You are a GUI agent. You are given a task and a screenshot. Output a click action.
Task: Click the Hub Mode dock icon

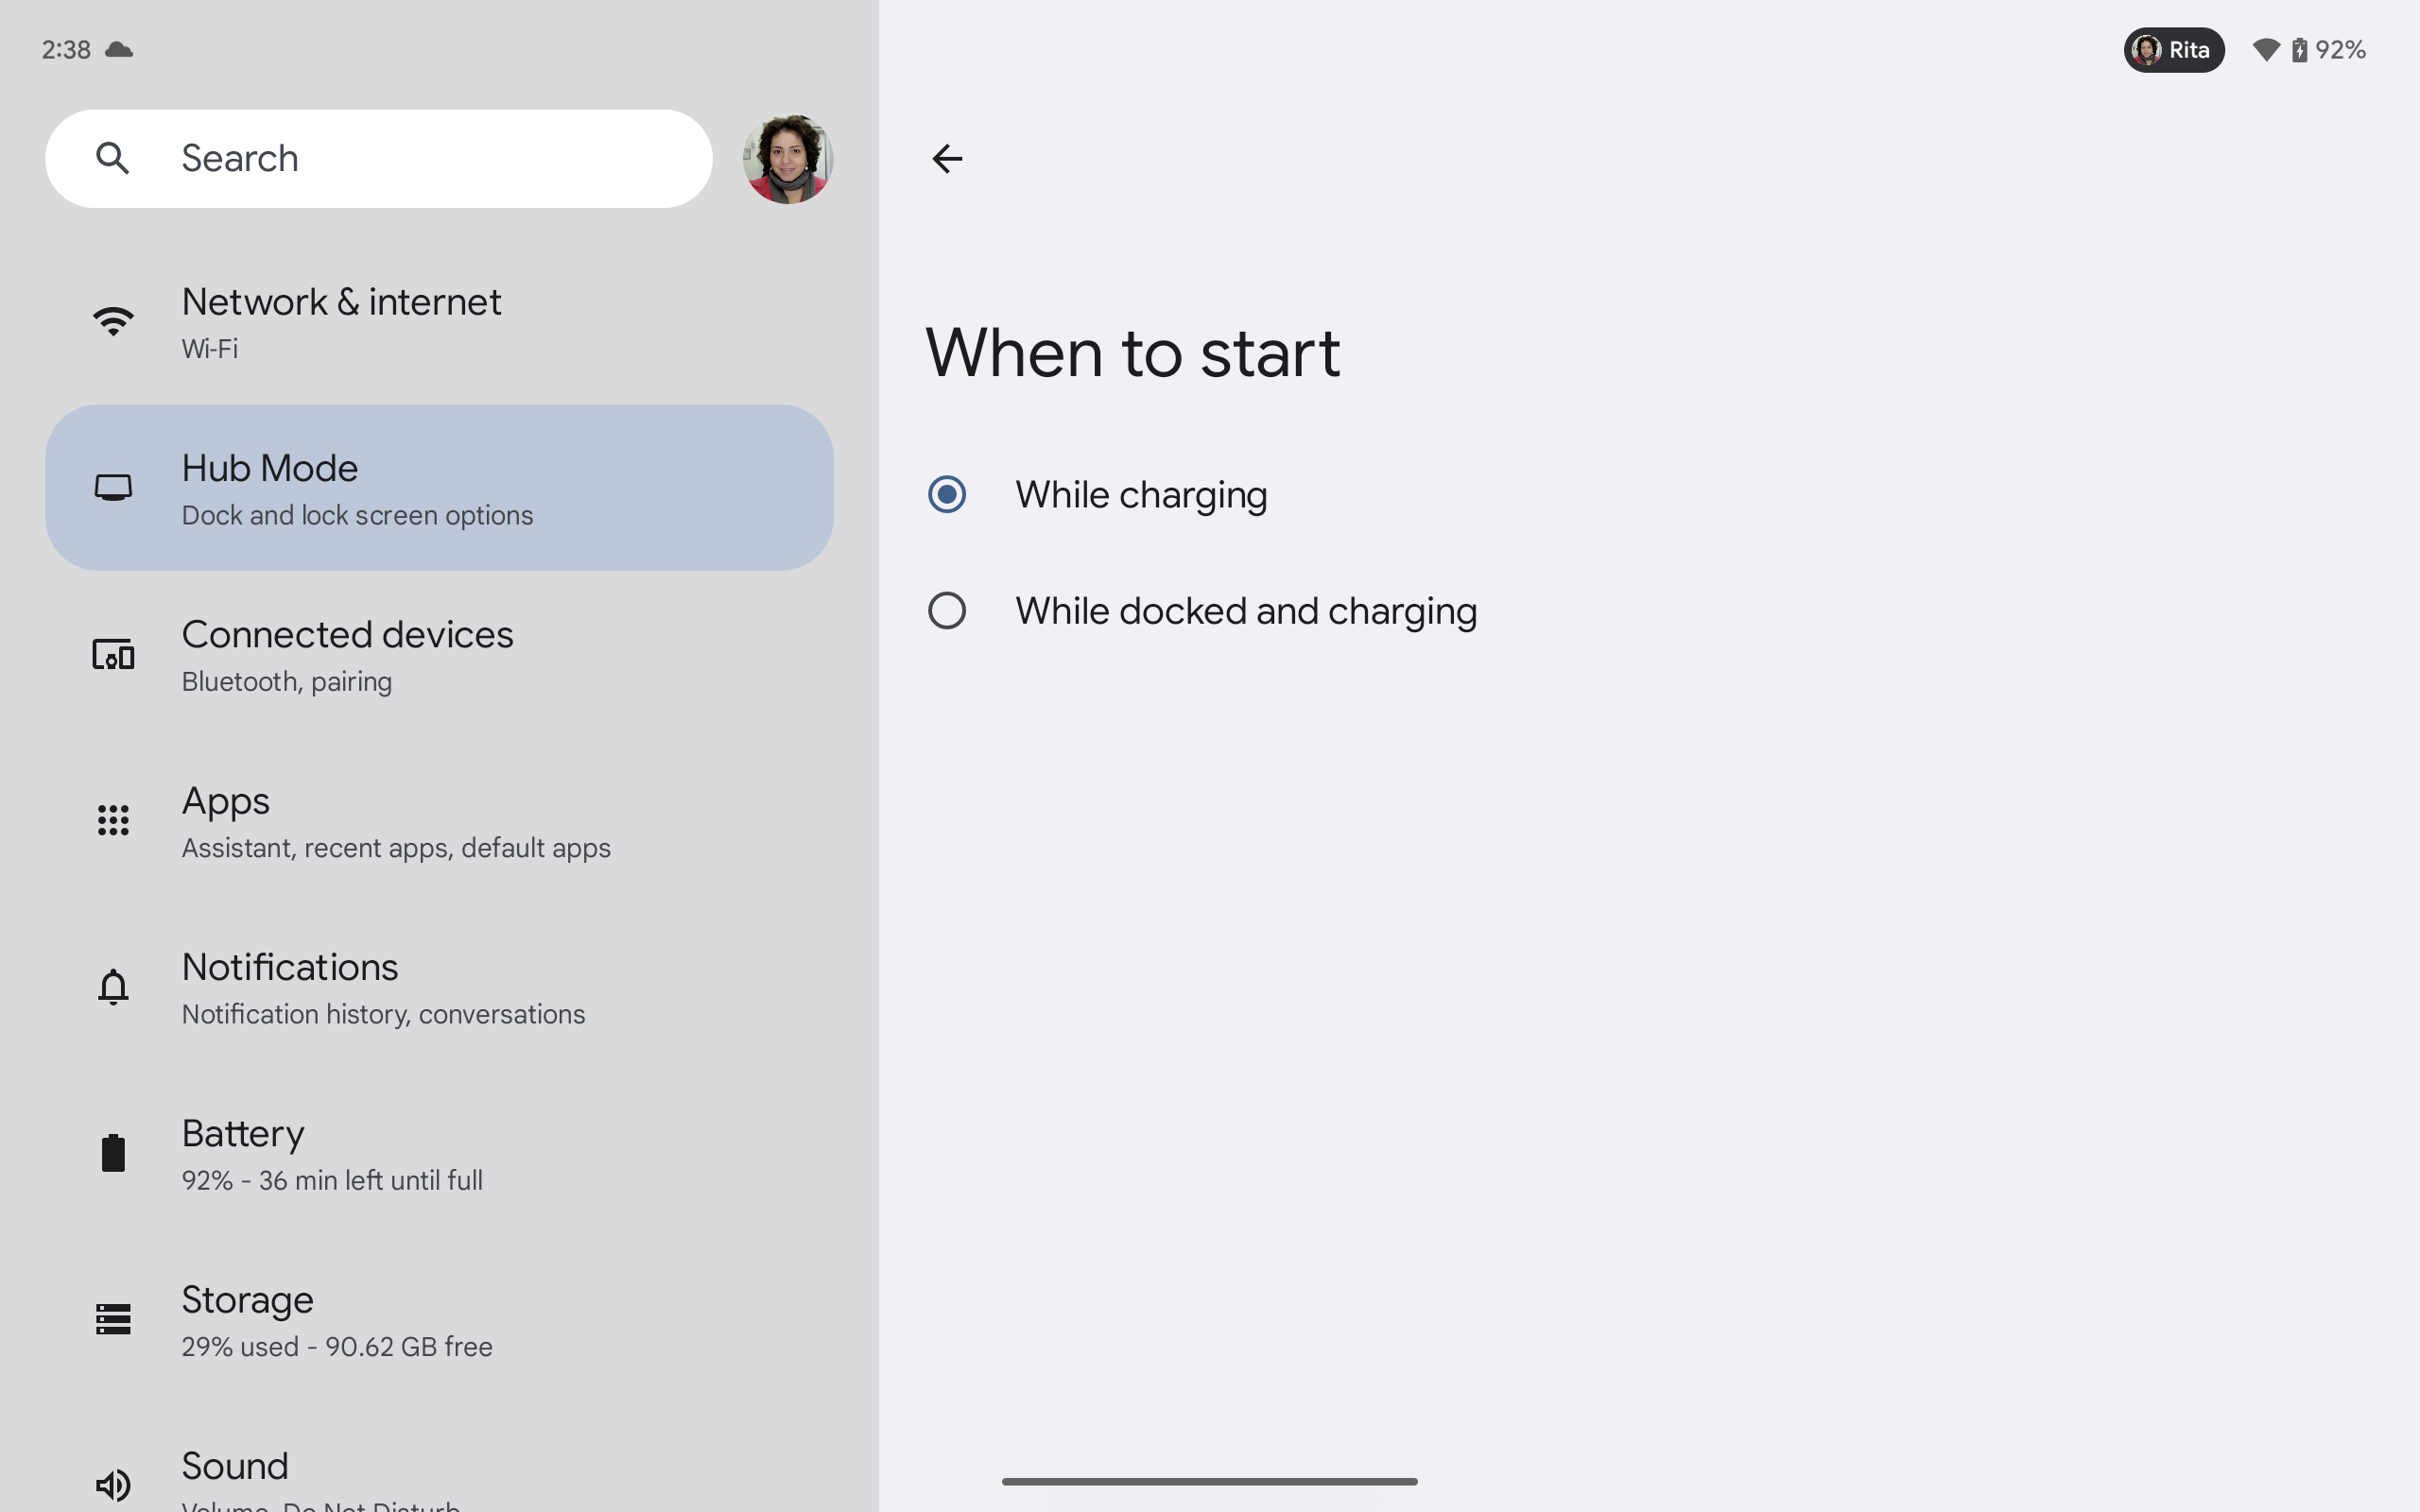113,488
